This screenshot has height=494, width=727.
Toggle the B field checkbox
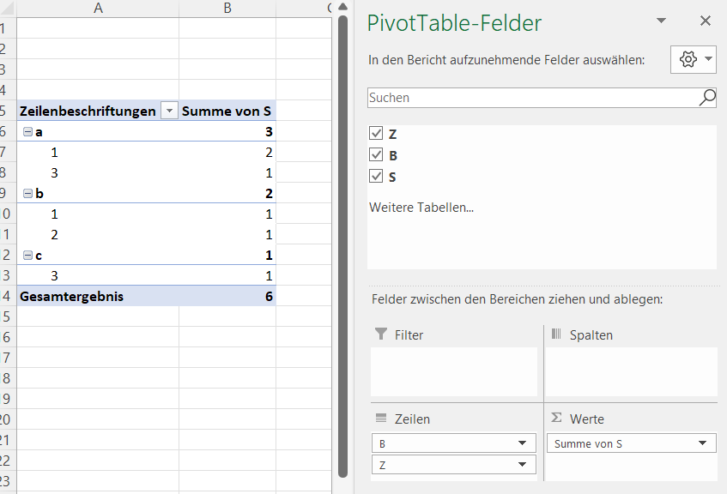click(375, 155)
